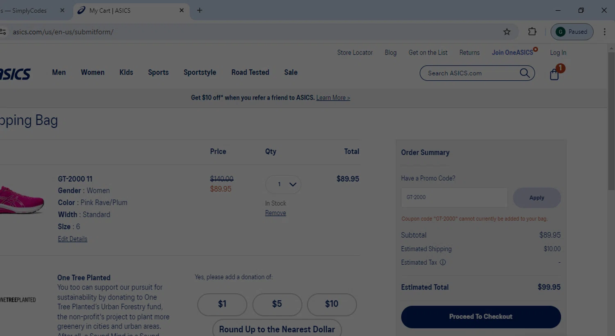Click the sale price $89.95 in red
Image resolution: width=615 pixels, height=336 pixels.
tap(221, 189)
